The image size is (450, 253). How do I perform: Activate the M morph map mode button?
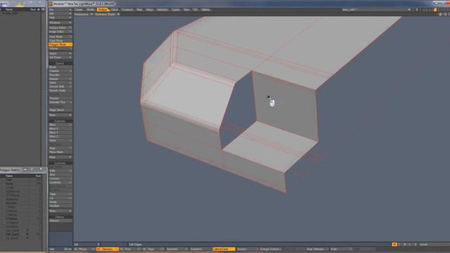point(405,245)
